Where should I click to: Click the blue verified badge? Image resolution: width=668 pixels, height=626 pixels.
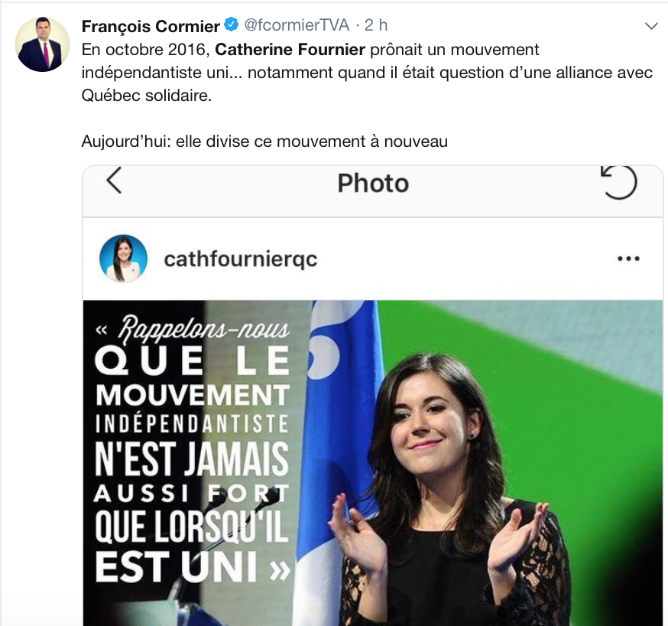pos(232,24)
